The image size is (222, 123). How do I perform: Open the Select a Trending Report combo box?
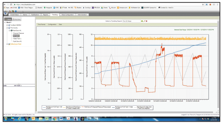point(131,21)
